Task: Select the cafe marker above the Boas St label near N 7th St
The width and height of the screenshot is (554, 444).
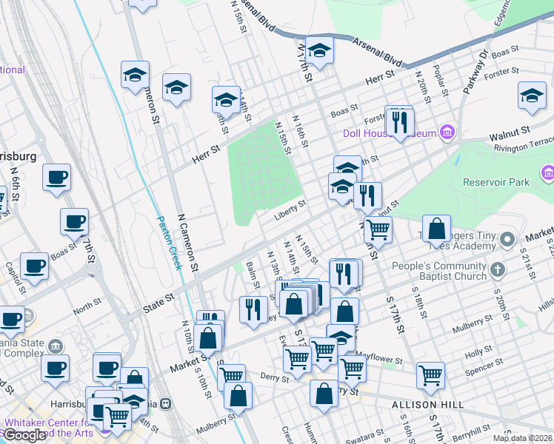Action: 74,223
